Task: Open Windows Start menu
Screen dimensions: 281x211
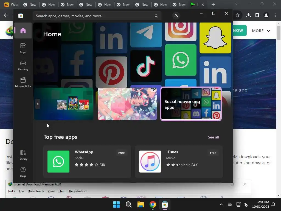Action: click(116, 204)
